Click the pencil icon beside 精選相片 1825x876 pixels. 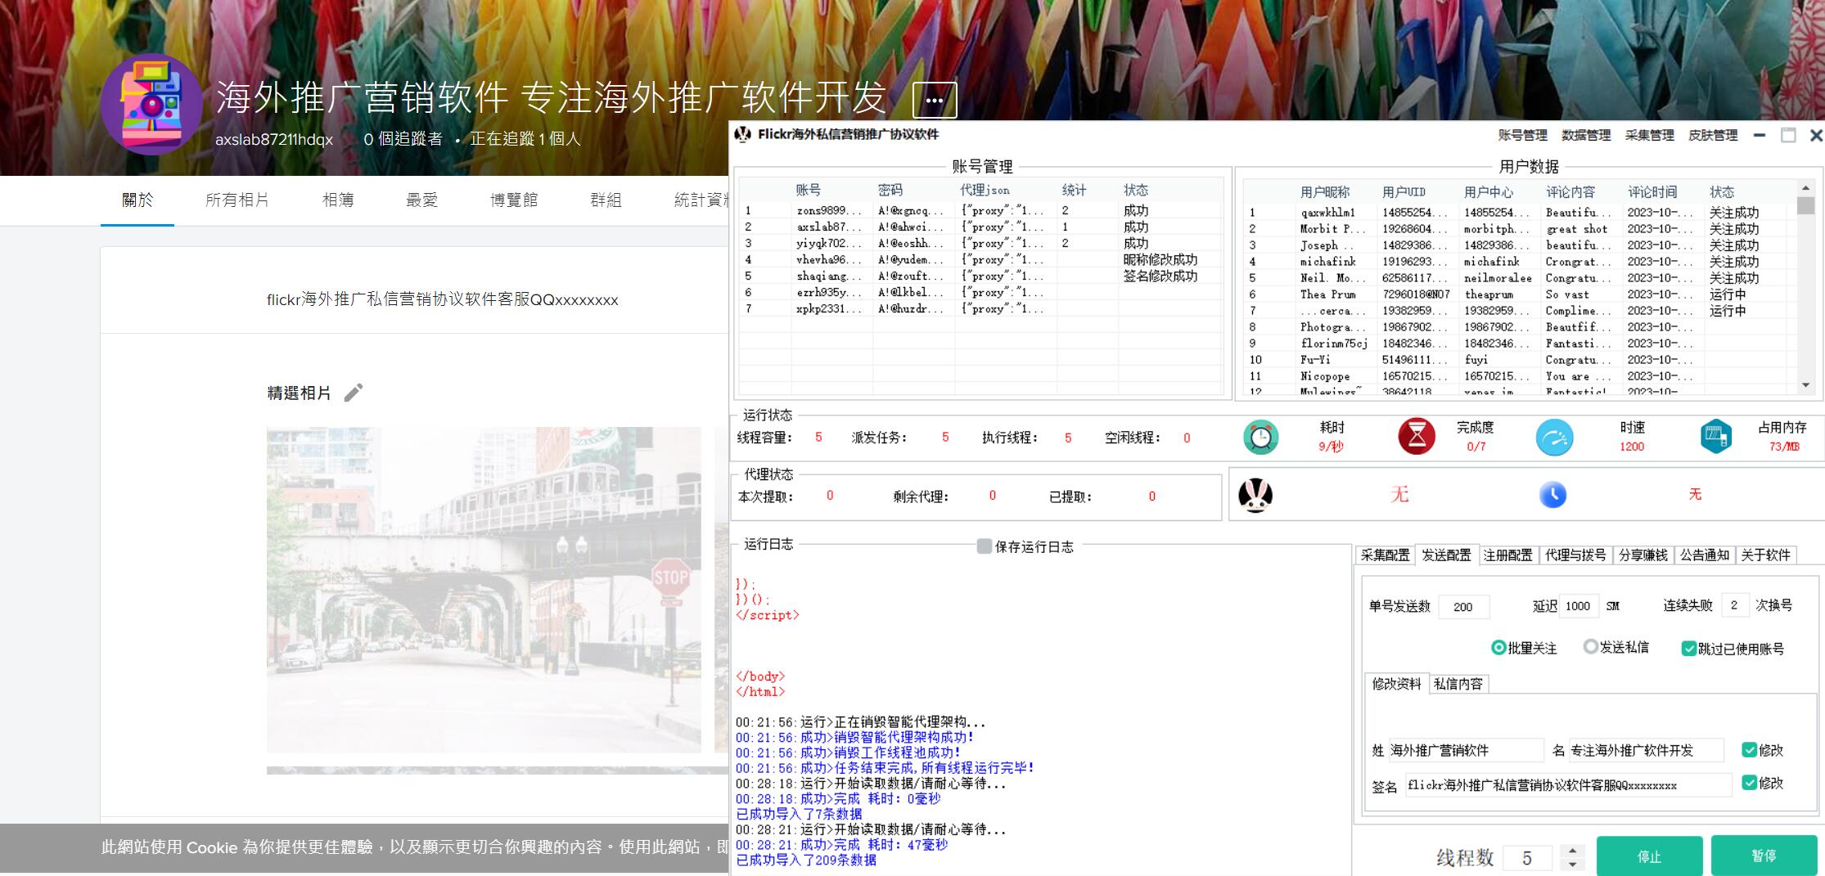coord(354,393)
